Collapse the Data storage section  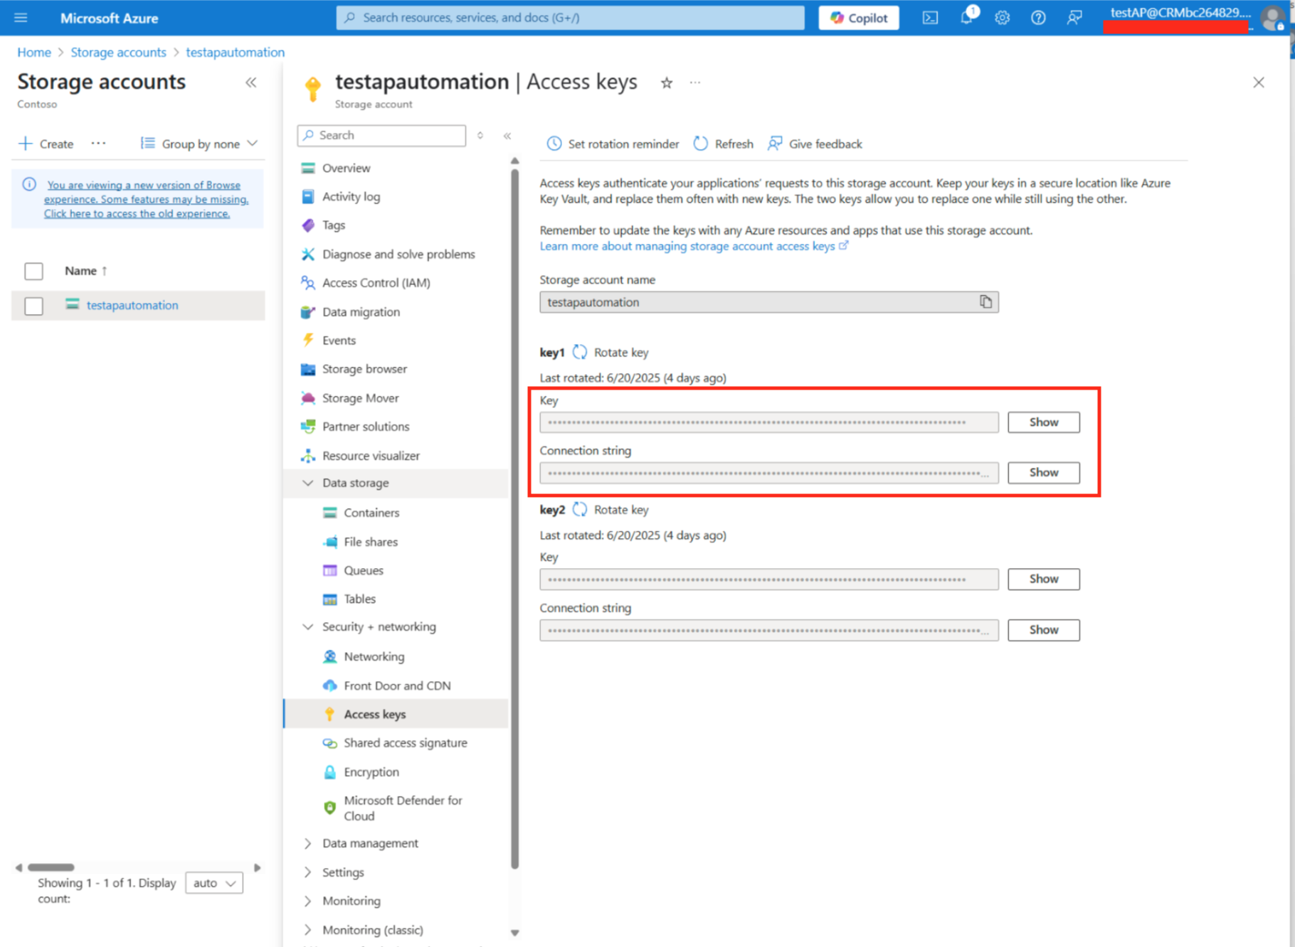(308, 483)
